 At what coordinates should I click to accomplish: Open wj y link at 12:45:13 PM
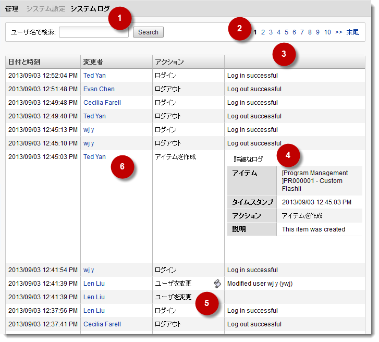pos(89,130)
